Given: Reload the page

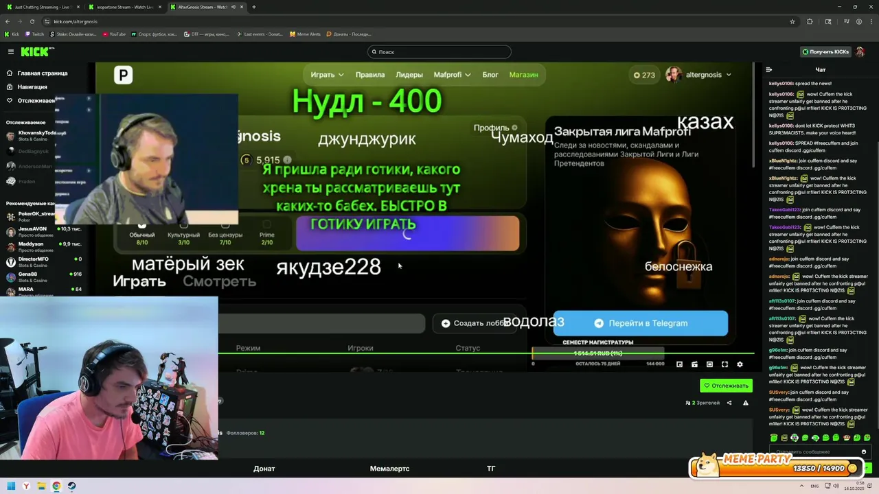Looking at the screenshot, I should click(32, 21).
